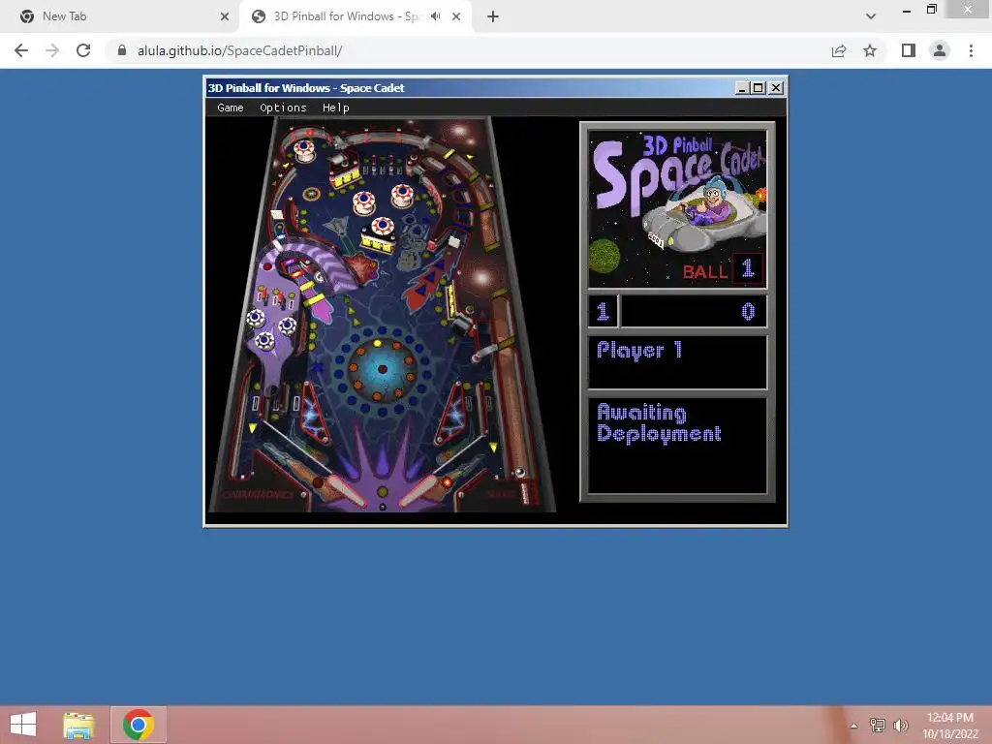This screenshot has width=992, height=744.
Task: Restore down the Chrome window
Action: (932, 10)
